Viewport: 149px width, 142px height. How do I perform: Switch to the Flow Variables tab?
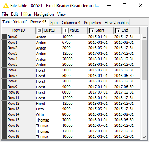(x=116, y=23)
